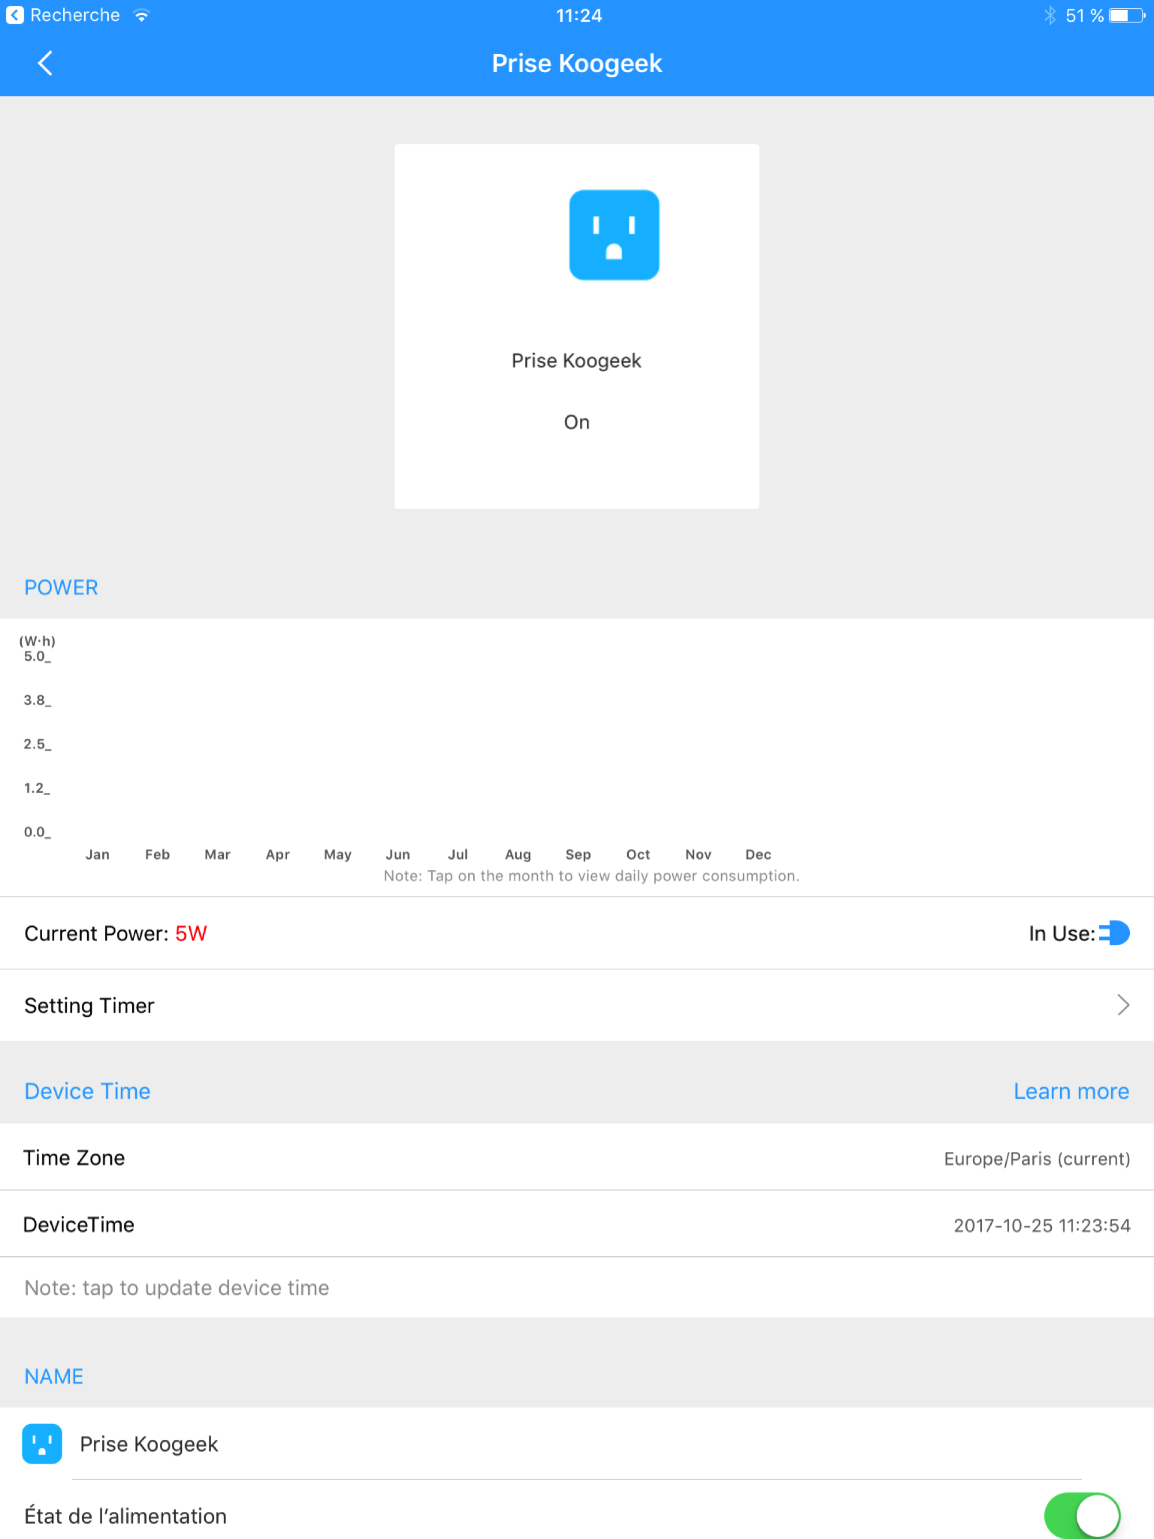This screenshot has width=1154, height=1539.
Task: Select Oct month on power chart
Action: [x=638, y=855]
